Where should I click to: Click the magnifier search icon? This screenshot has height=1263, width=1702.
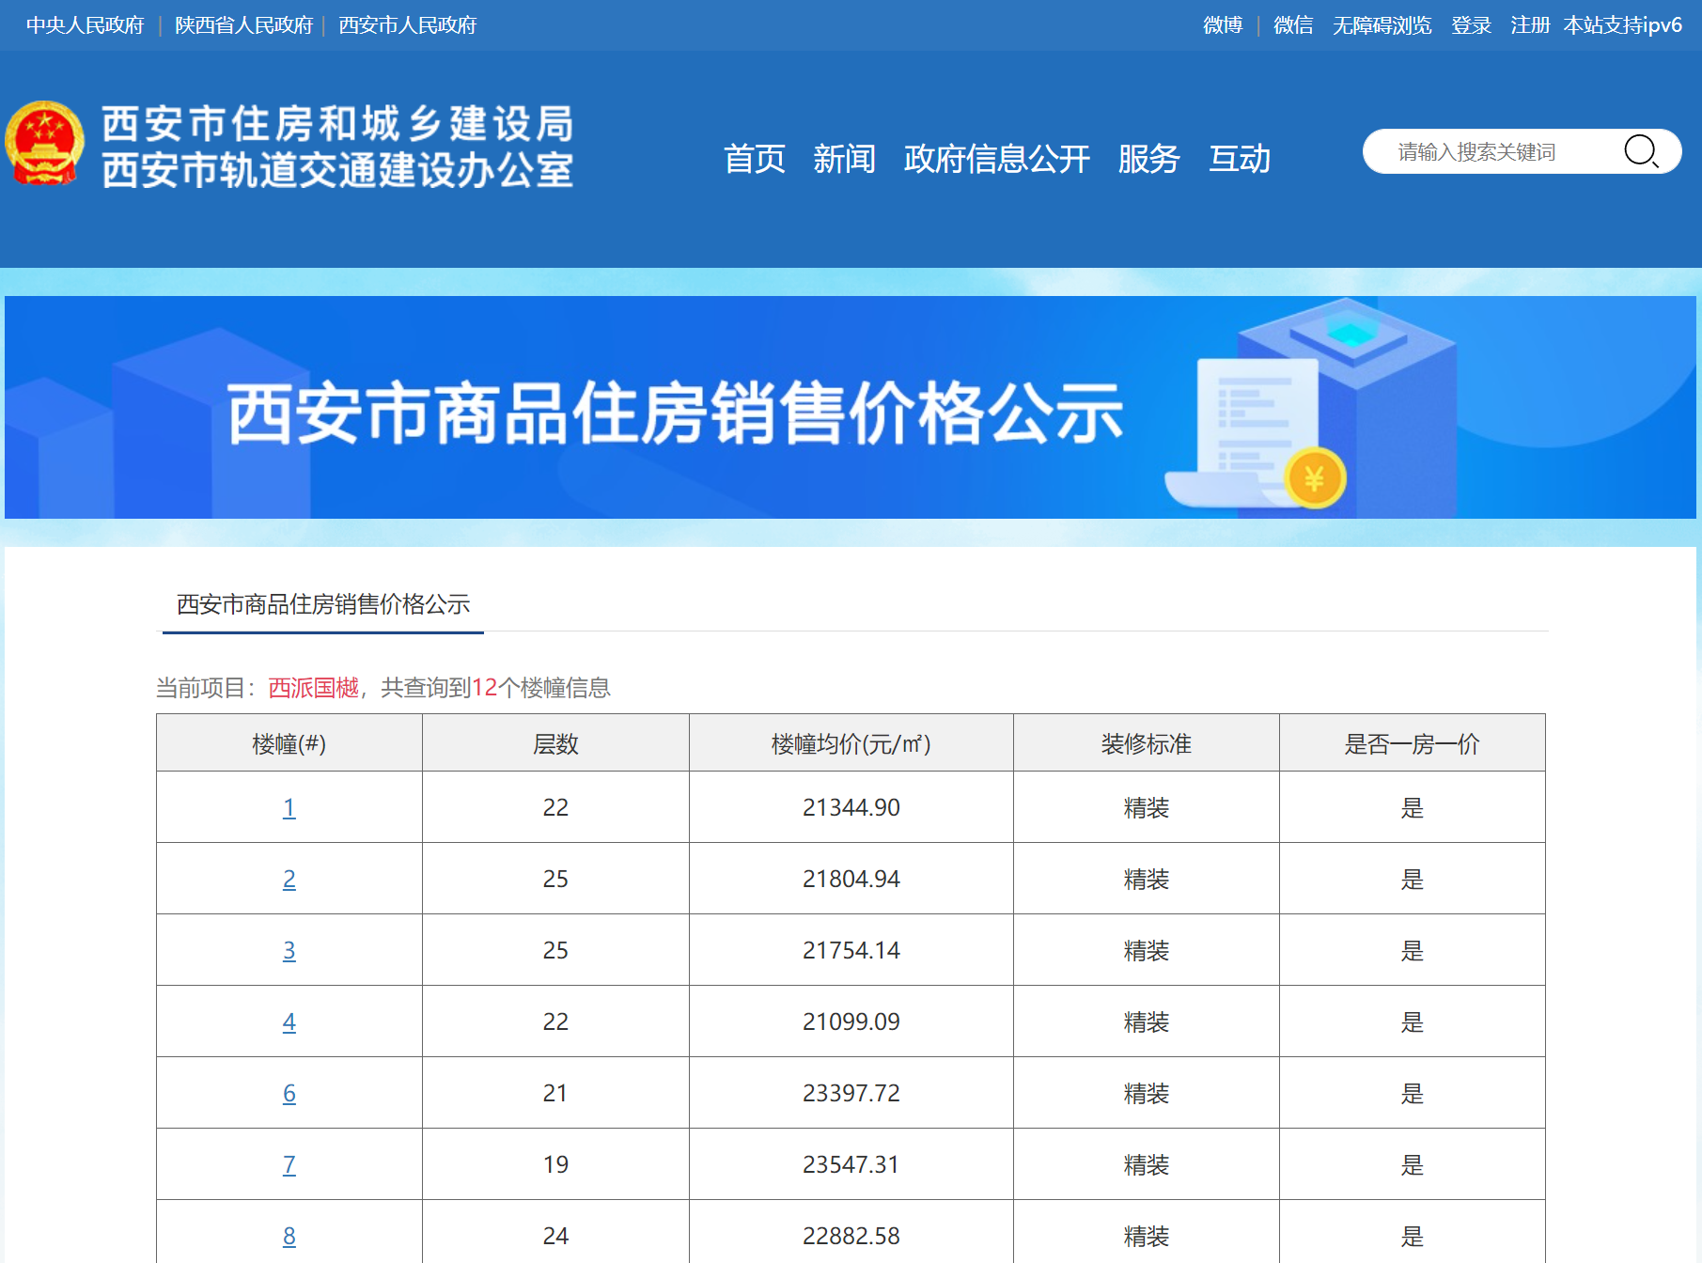1641,151
